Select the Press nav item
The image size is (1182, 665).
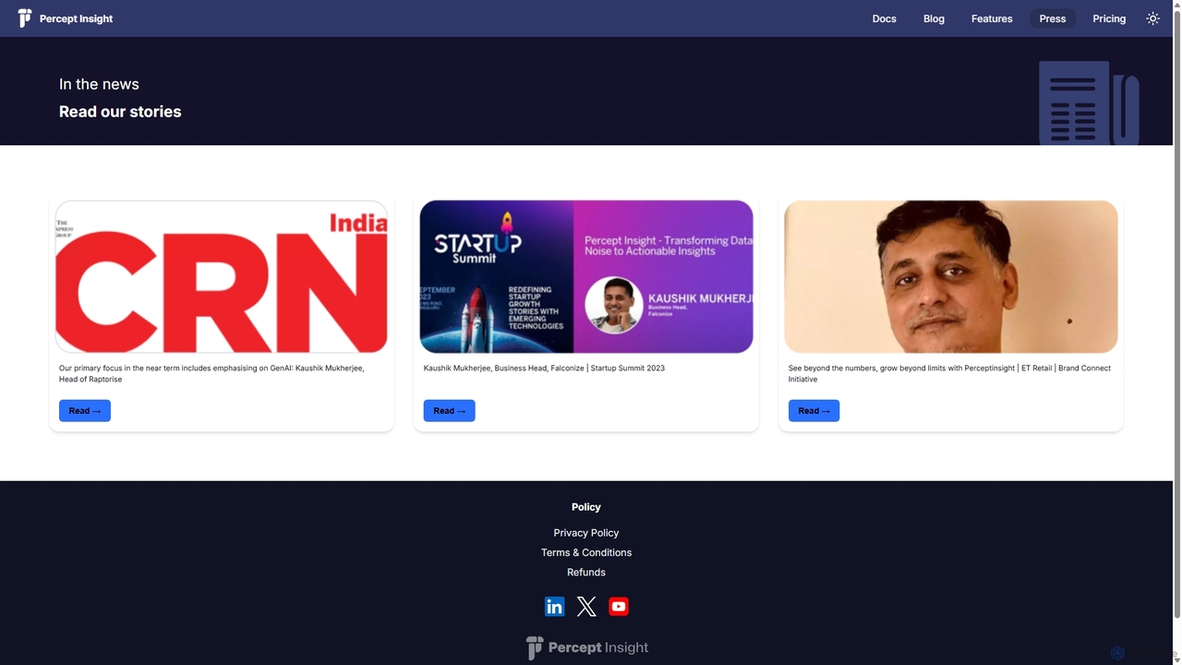1053,18
